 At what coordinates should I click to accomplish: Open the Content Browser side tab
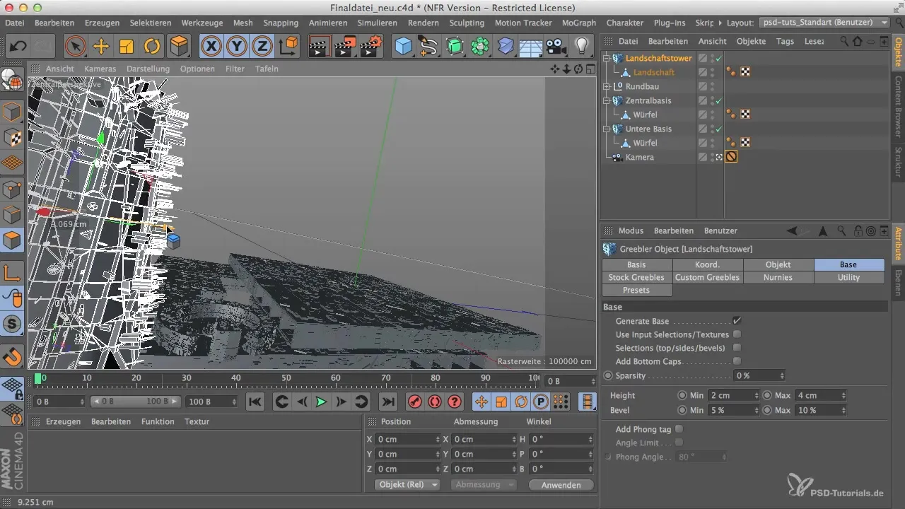(898, 107)
